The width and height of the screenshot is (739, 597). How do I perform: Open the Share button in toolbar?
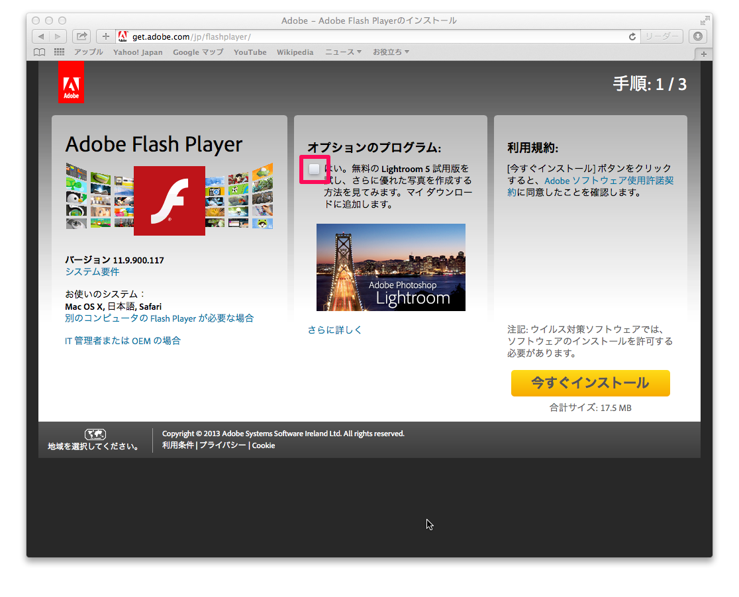[82, 36]
